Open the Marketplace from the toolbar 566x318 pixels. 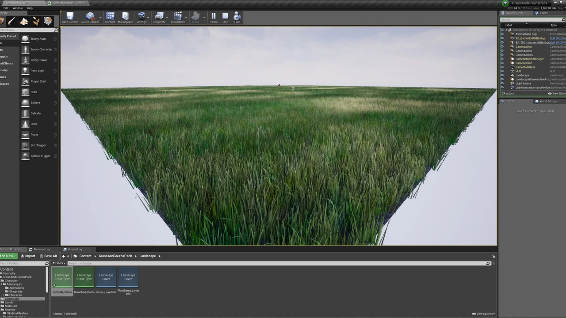coord(125,18)
